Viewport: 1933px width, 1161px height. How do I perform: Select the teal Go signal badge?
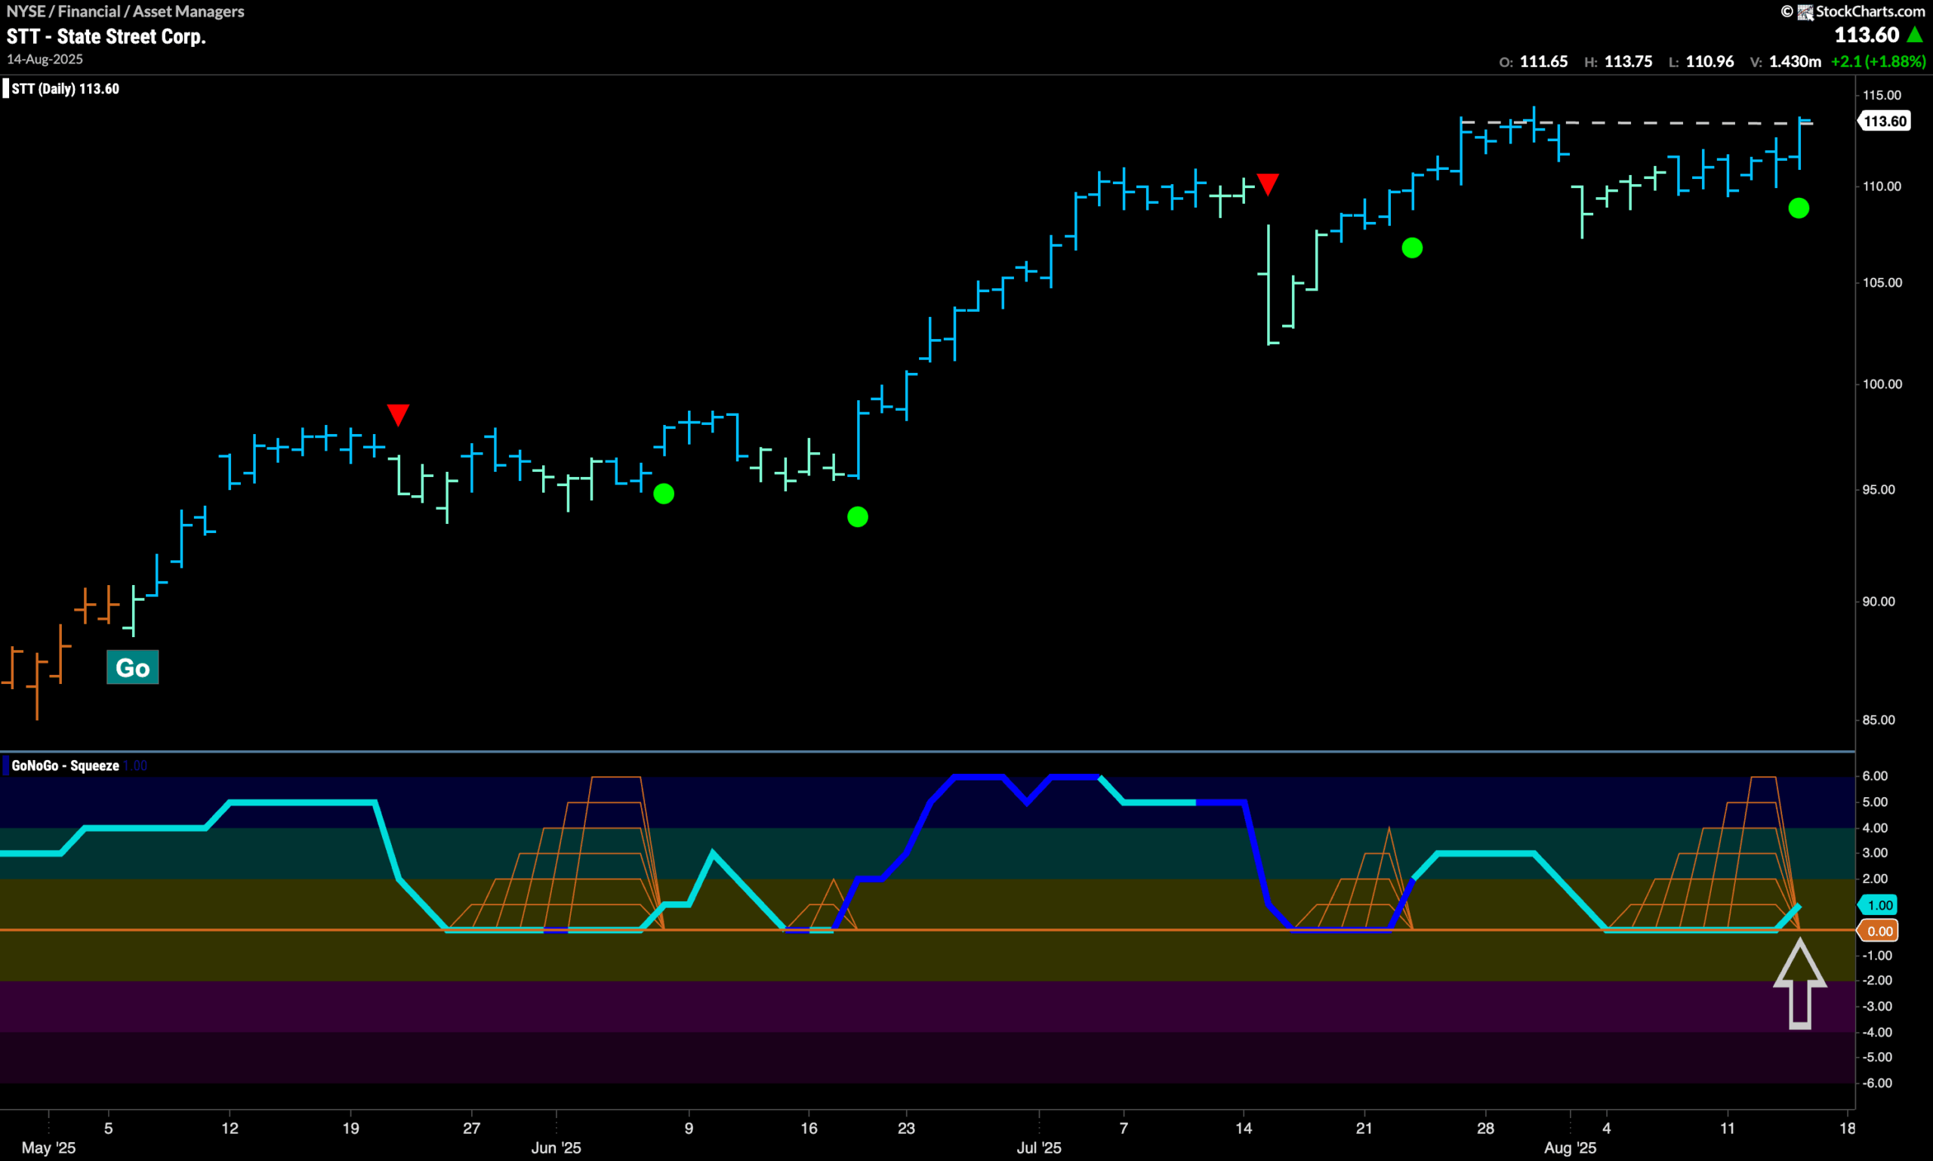point(132,667)
